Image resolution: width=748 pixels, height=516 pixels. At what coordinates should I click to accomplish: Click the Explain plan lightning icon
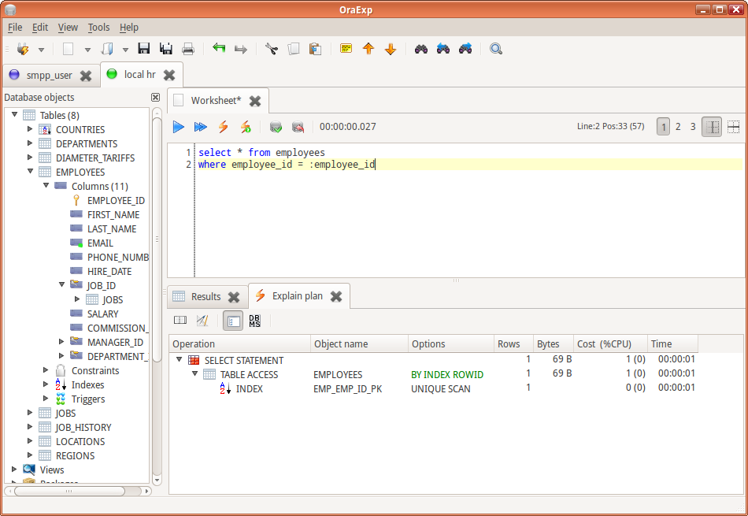pyautogui.click(x=224, y=127)
